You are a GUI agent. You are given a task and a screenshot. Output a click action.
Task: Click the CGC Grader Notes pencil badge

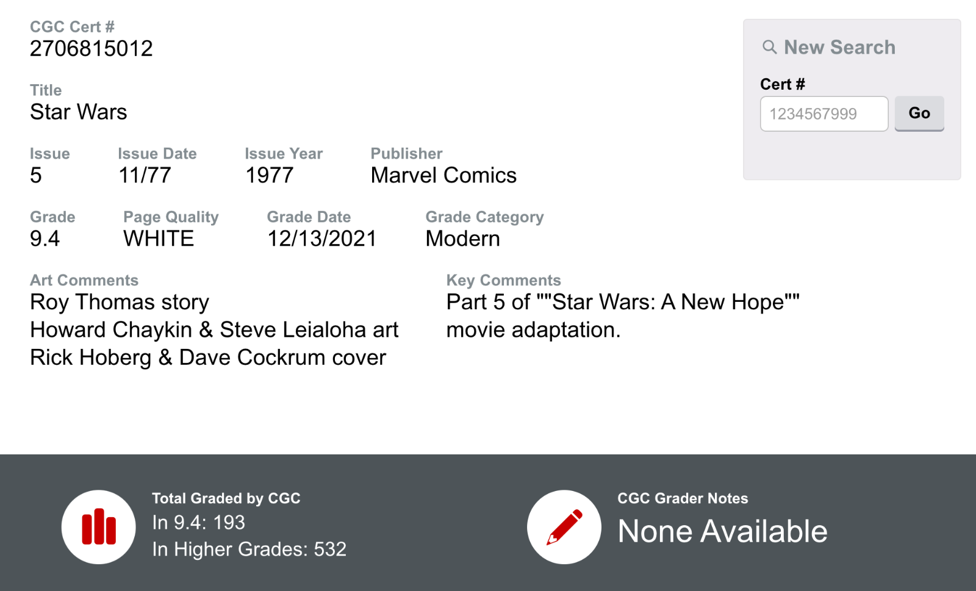click(x=564, y=526)
